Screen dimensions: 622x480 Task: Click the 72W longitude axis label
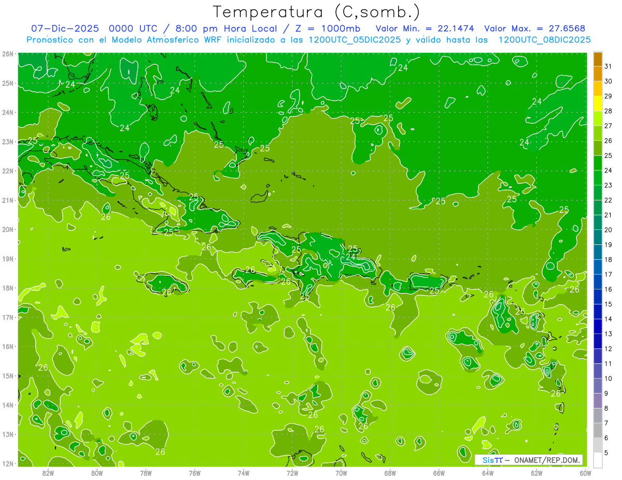click(292, 473)
